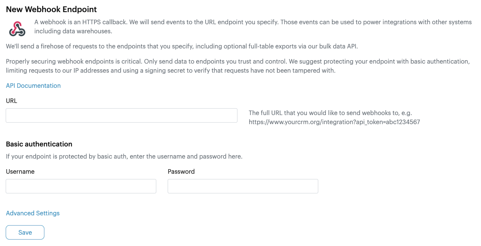This screenshot has height=246, width=481.
Task: Click the Password field label
Action: (181, 171)
